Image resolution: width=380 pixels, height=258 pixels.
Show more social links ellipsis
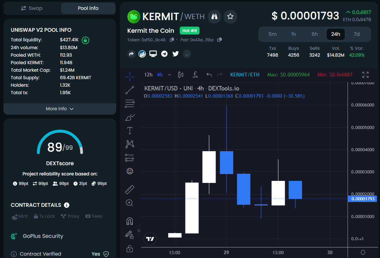click(x=187, y=54)
